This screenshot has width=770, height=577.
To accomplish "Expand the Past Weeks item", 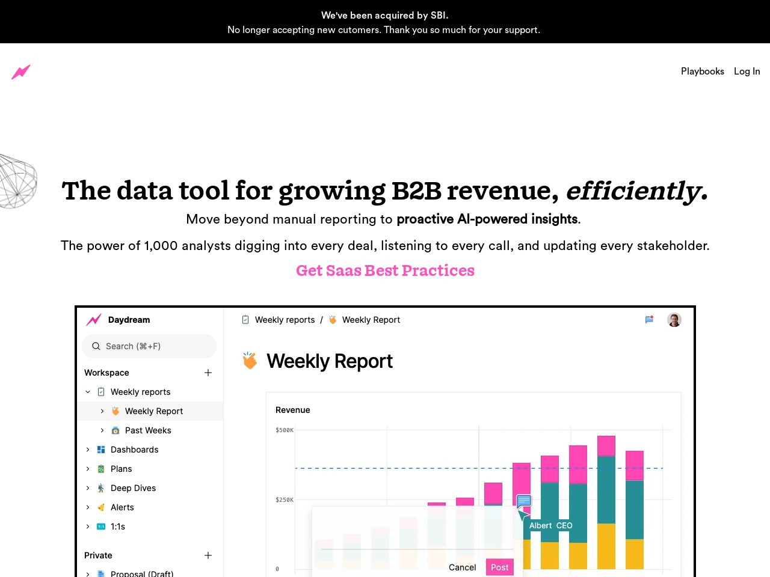I will coord(102,430).
